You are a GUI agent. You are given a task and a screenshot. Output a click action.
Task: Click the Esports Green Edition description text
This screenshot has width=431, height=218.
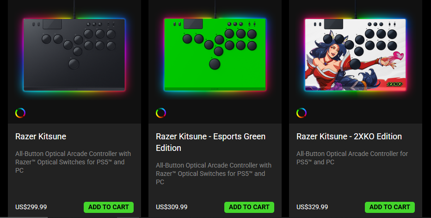214,174
